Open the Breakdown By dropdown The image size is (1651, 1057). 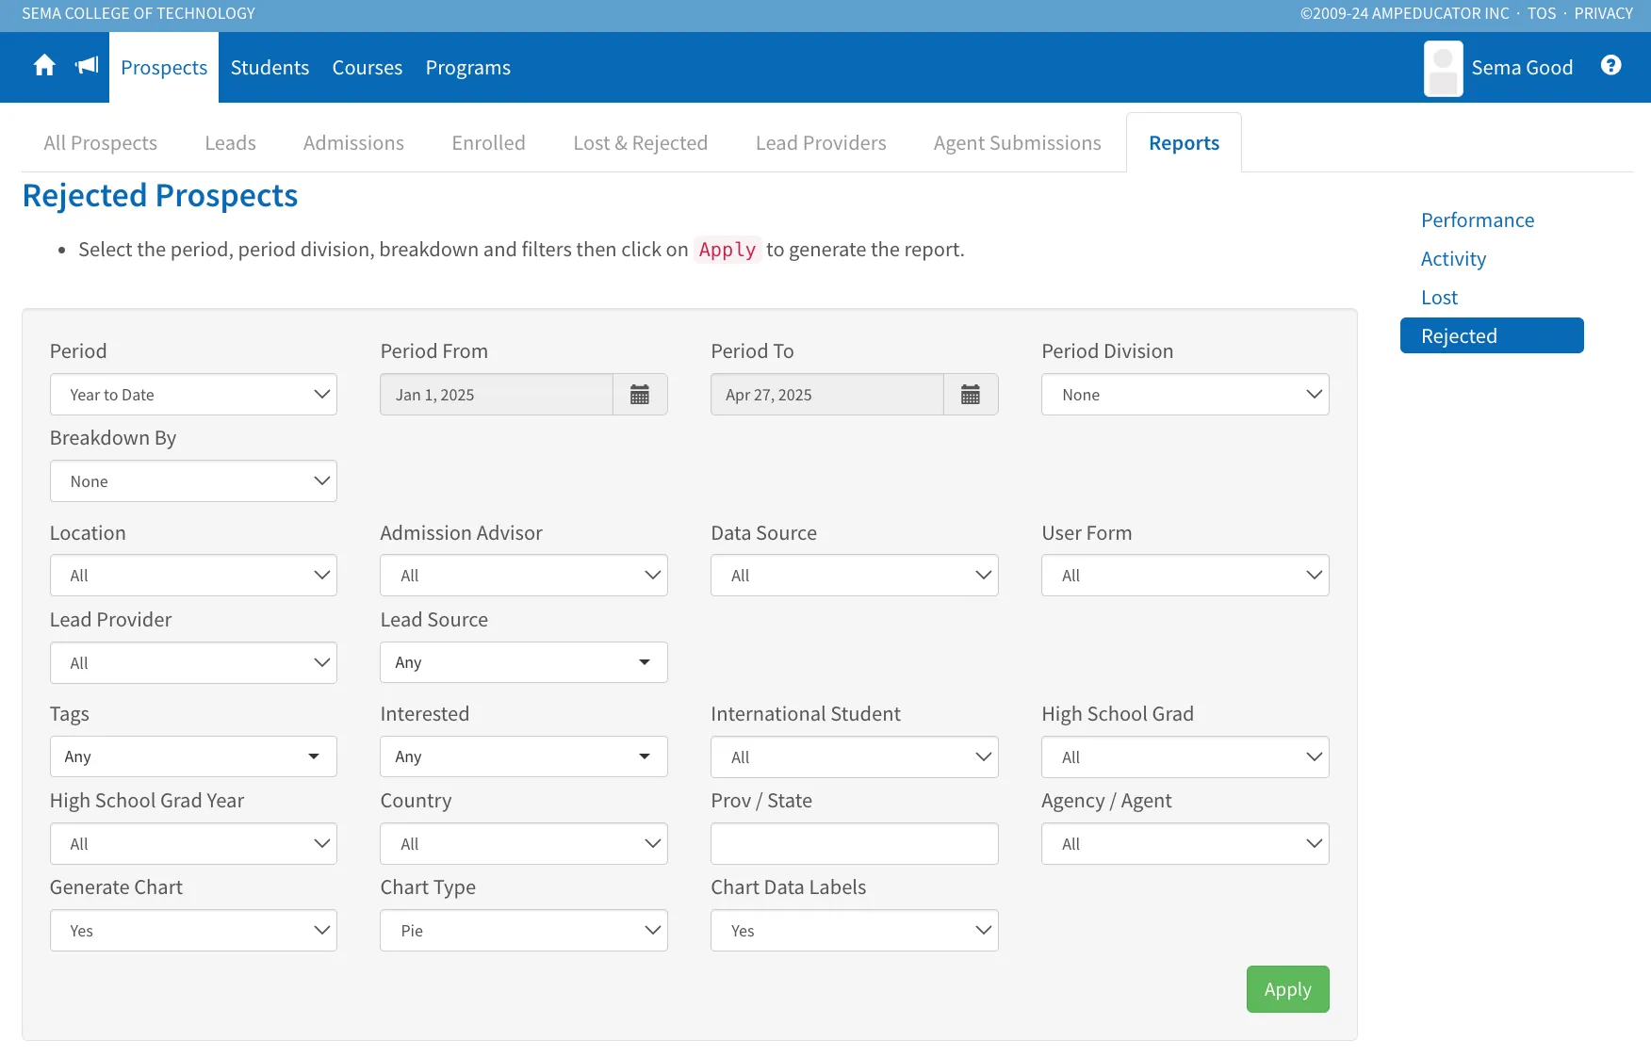(x=193, y=481)
